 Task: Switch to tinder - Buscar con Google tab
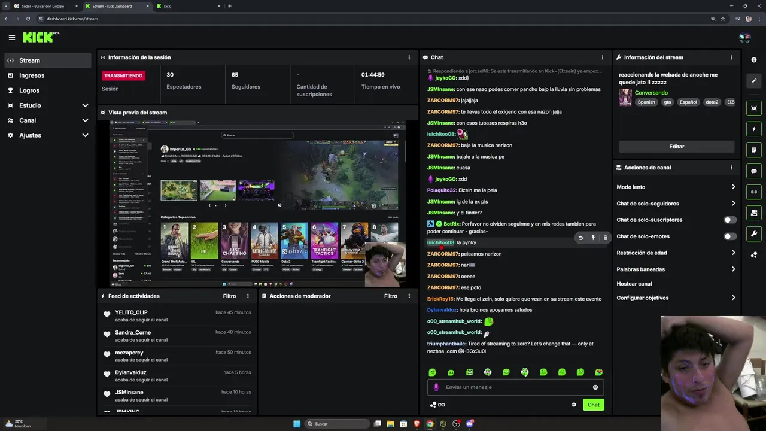(45, 6)
